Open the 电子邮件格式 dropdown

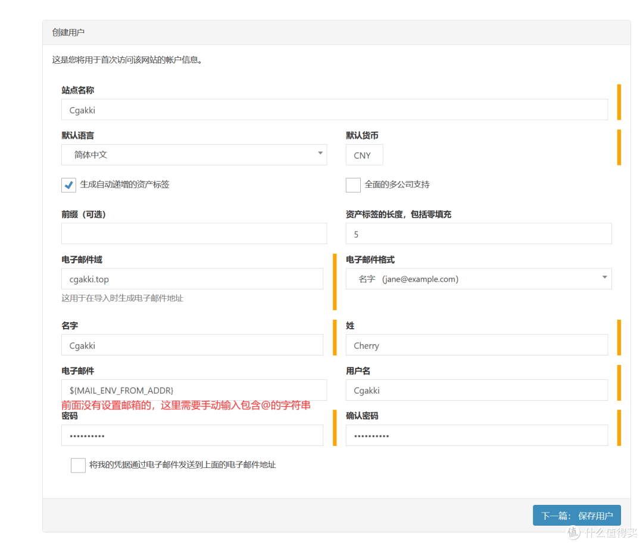tap(479, 279)
